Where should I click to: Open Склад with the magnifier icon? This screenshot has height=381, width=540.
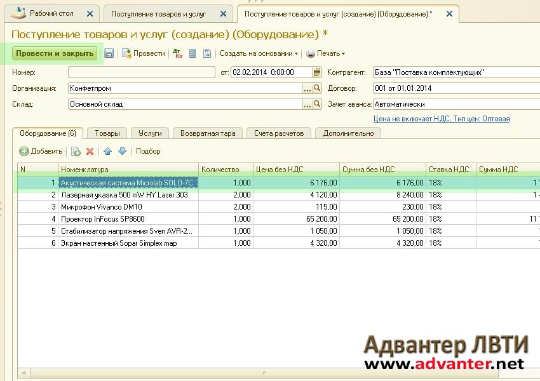pos(317,104)
